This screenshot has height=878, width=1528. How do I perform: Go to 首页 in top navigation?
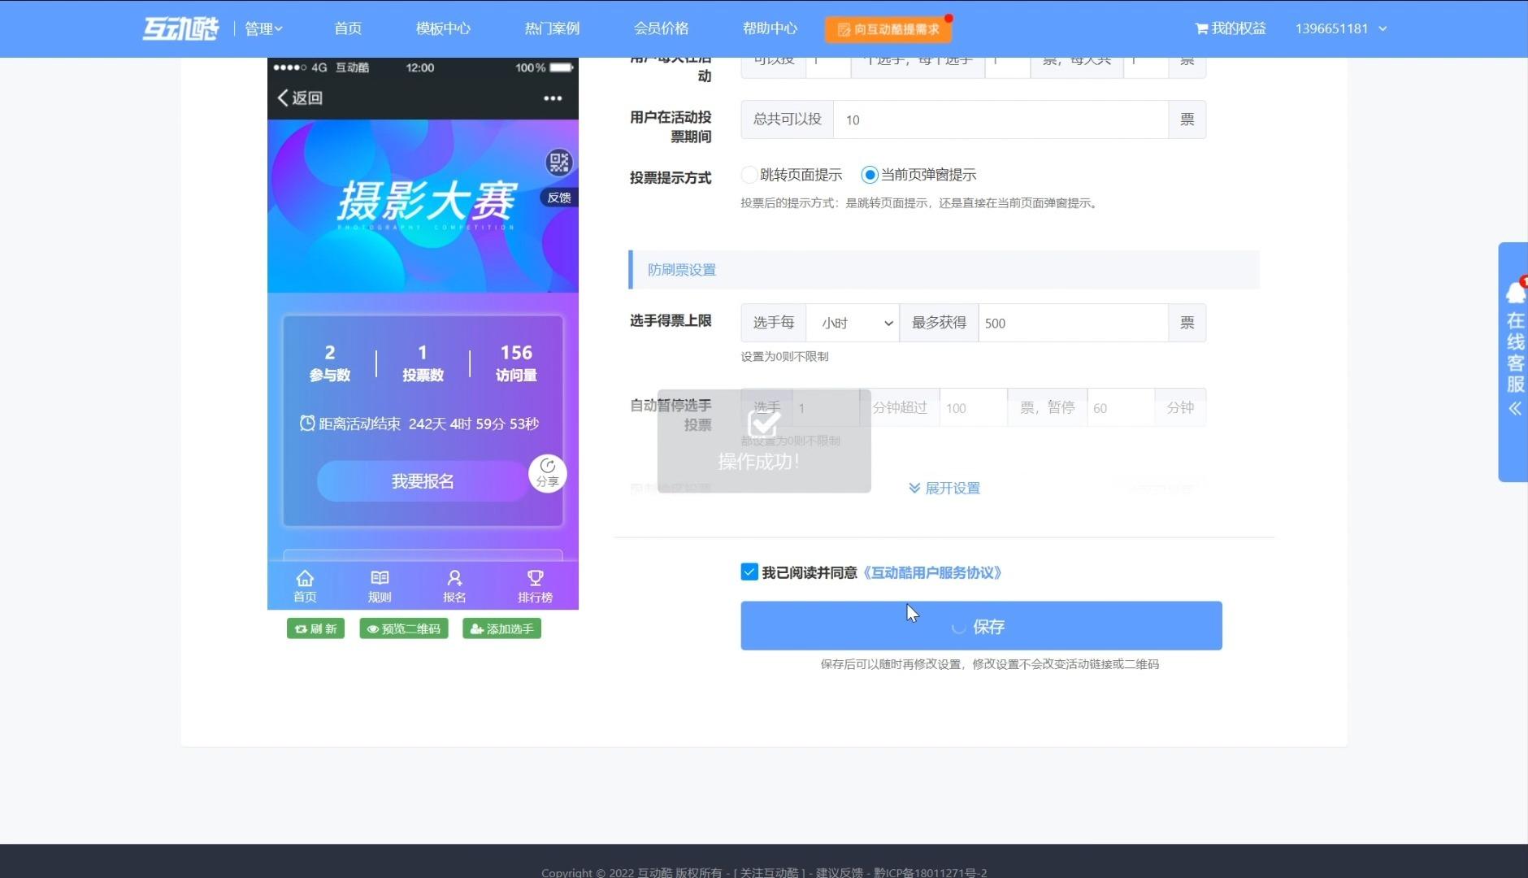point(348,28)
